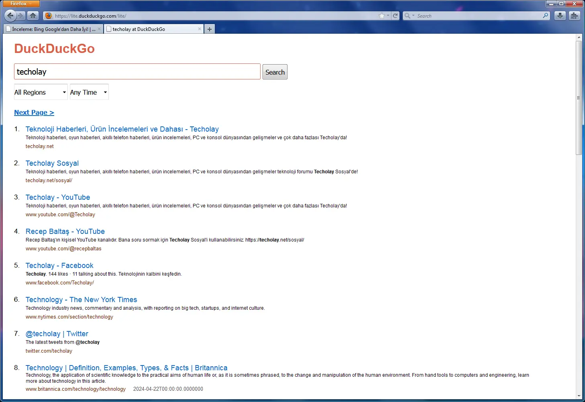Switch to the 'İnceleme: Bing Google'dan Daha İyi' tab
This screenshot has height=402, width=585.
[x=53, y=29]
